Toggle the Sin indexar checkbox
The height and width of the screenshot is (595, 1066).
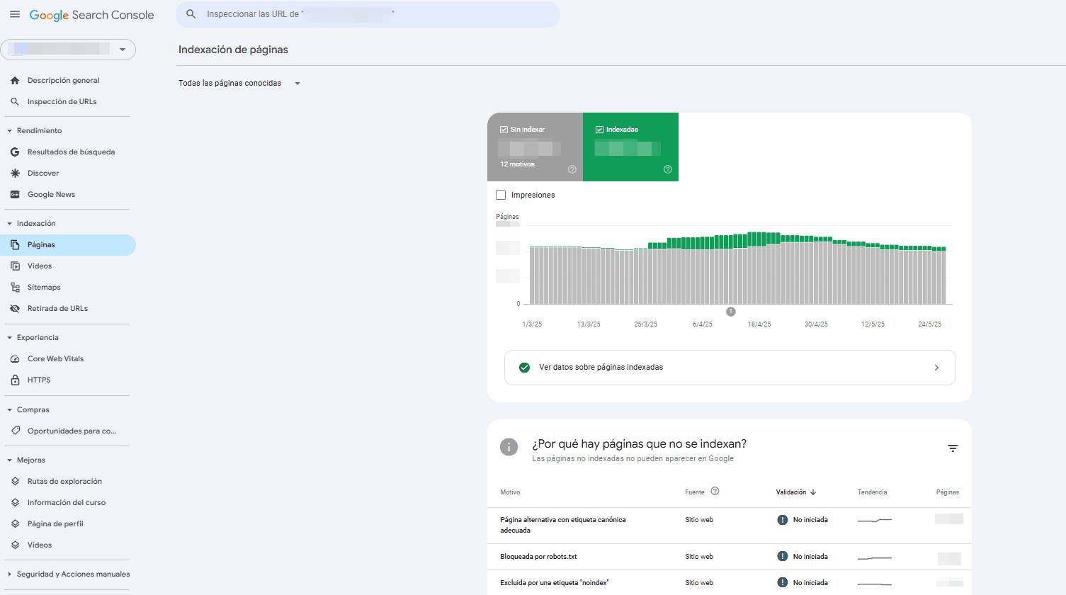click(504, 130)
